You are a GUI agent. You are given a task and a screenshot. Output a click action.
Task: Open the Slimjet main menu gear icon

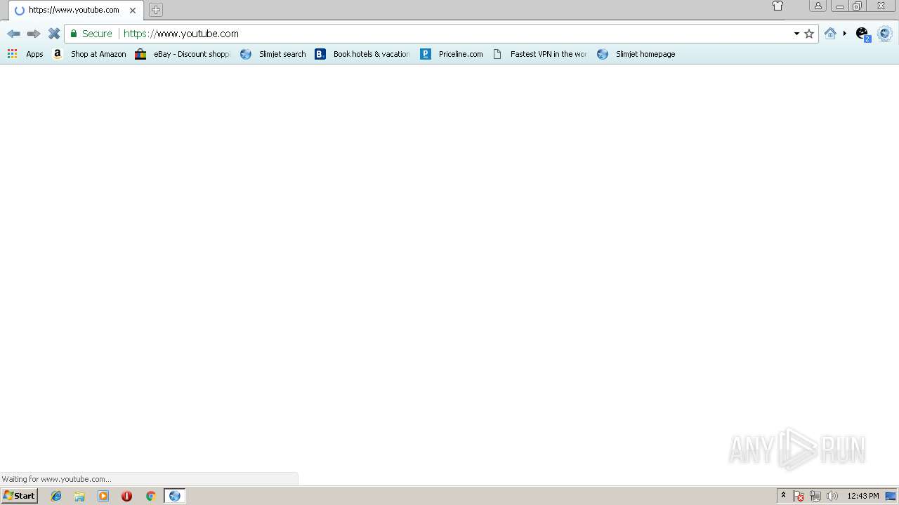885,34
